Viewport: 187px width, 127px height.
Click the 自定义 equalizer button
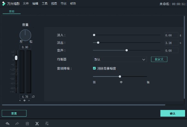click(159, 59)
